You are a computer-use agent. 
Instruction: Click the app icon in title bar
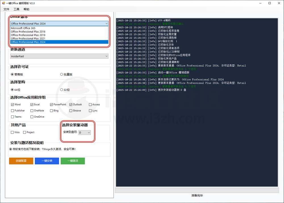3,3
